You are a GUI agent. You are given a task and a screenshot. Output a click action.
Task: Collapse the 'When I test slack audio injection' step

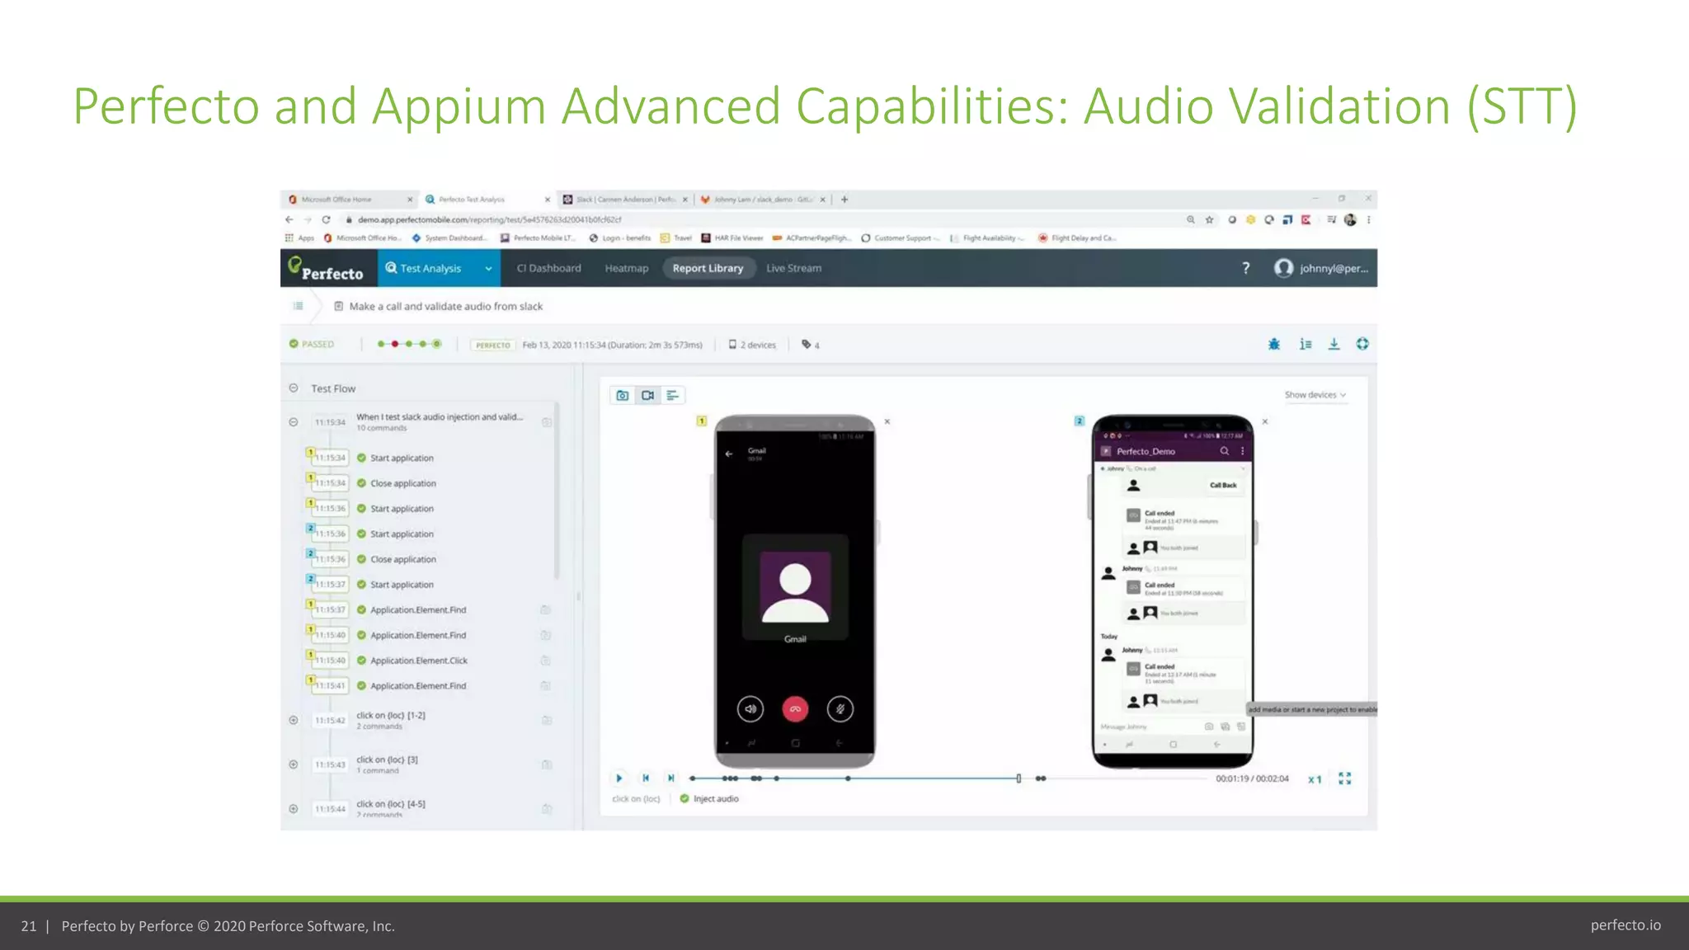[x=293, y=422]
